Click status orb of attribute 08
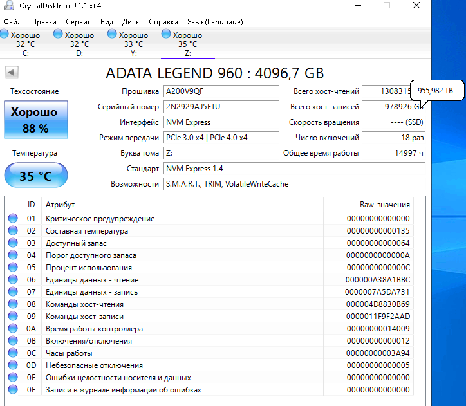This screenshot has width=466, height=406. click(13, 304)
